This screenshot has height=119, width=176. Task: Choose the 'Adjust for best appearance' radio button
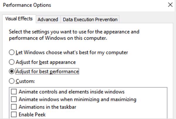point(11,62)
